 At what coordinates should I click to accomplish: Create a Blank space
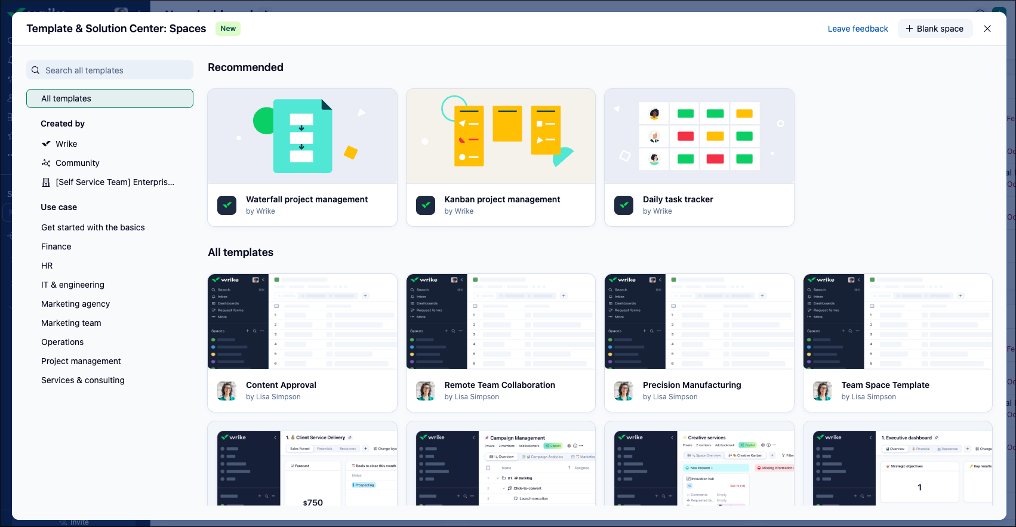pos(935,29)
